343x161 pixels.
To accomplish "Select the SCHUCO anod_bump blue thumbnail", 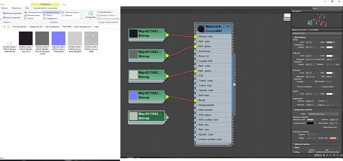I will [58, 38].
